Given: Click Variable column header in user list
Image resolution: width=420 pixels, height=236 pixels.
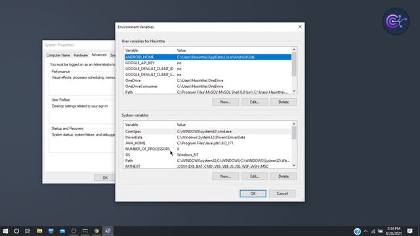Looking at the screenshot, I should [x=149, y=50].
